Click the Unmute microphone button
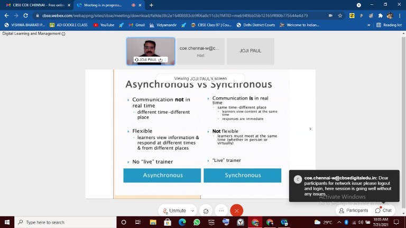 pos(174,211)
